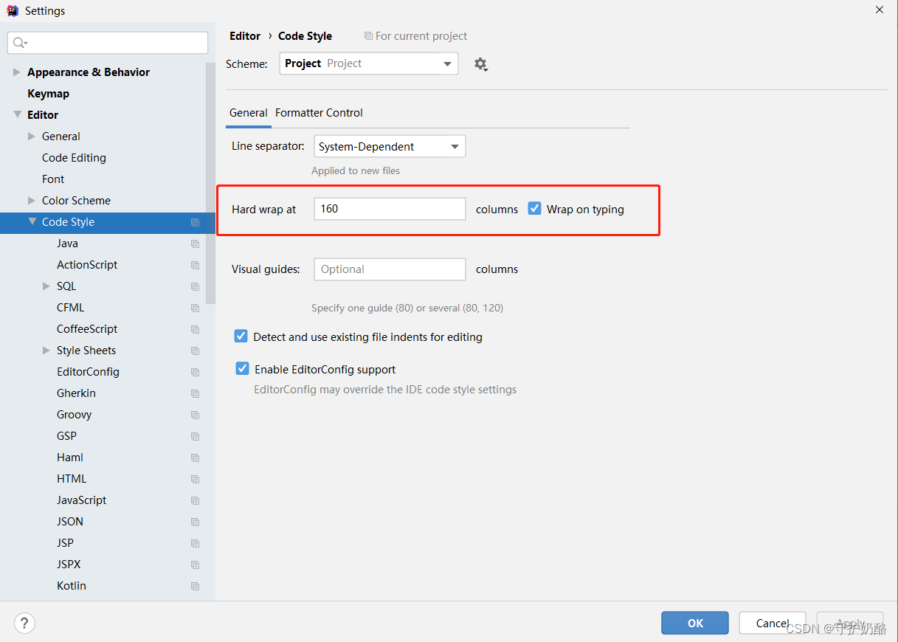Select Groovy code style entry

click(x=75, y=415)
